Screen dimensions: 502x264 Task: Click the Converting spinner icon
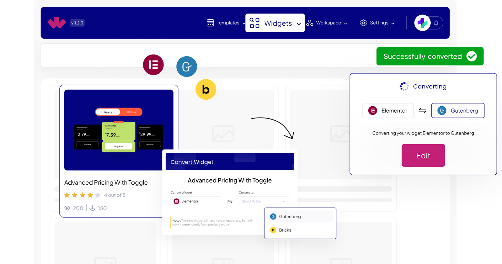point(404,86)
